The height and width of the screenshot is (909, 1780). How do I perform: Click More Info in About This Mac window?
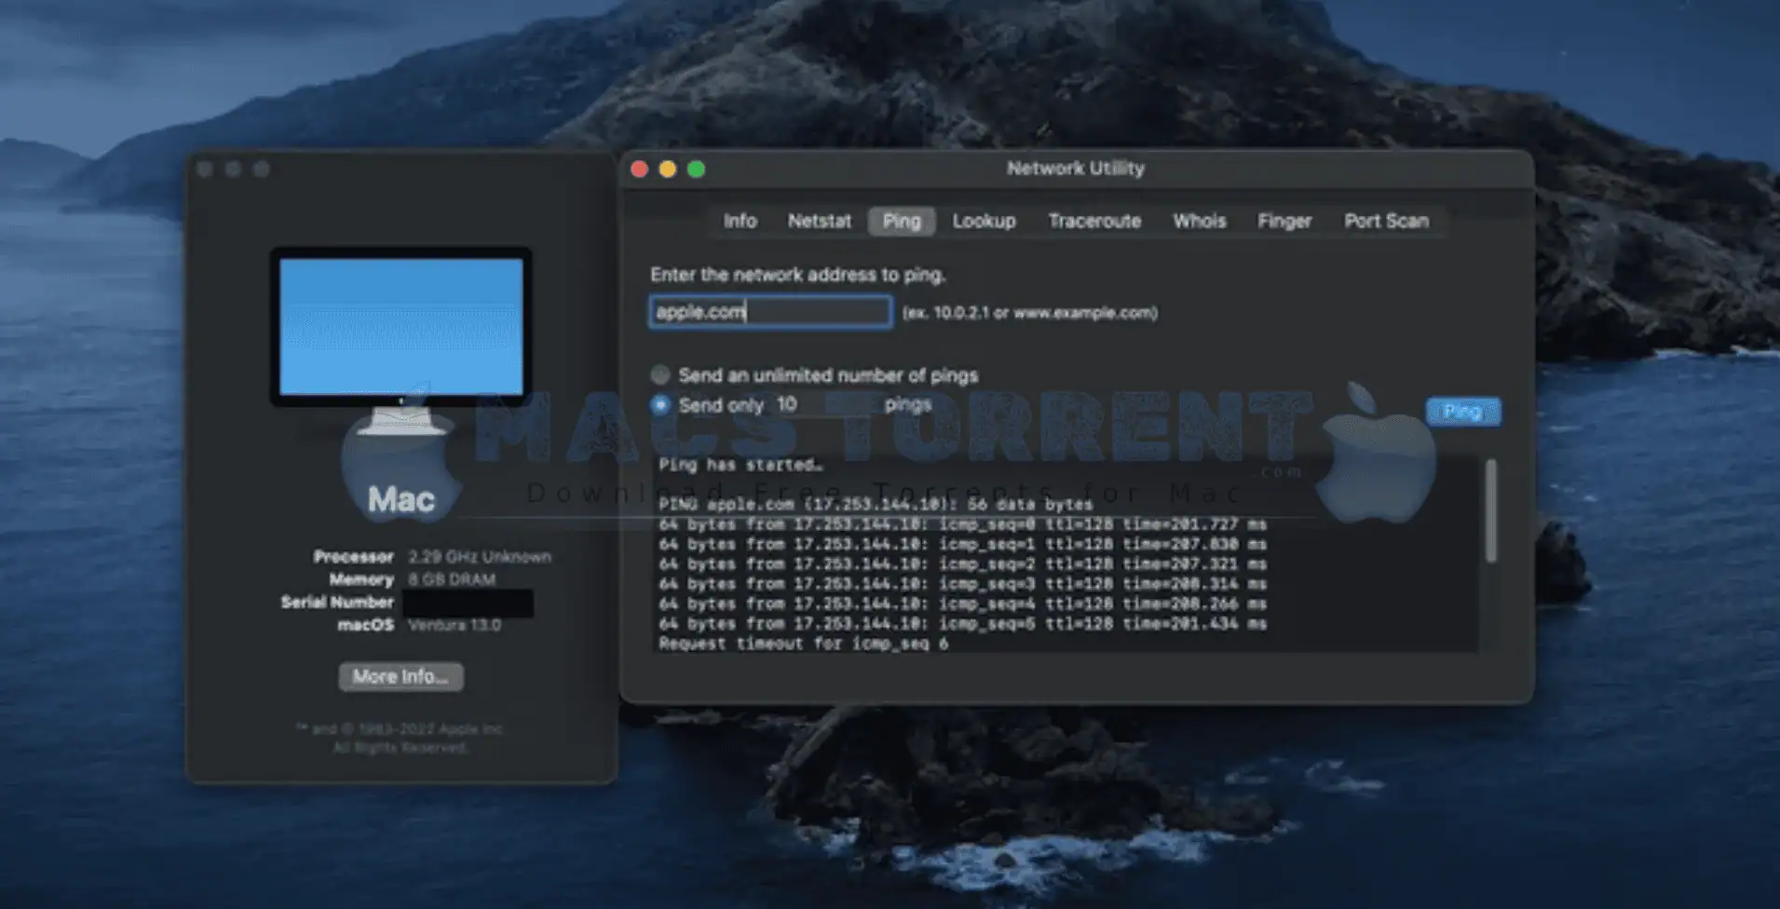coord(401,677)
